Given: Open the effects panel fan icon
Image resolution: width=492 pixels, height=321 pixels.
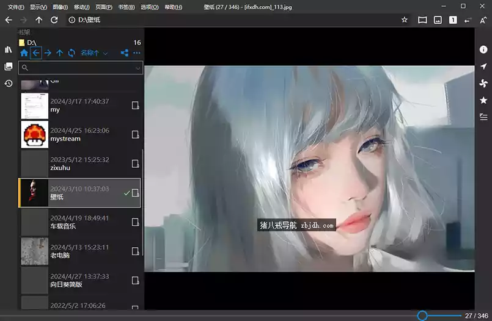Looking at the screenshot, I should pyautogui.click(x=483, y=84).
